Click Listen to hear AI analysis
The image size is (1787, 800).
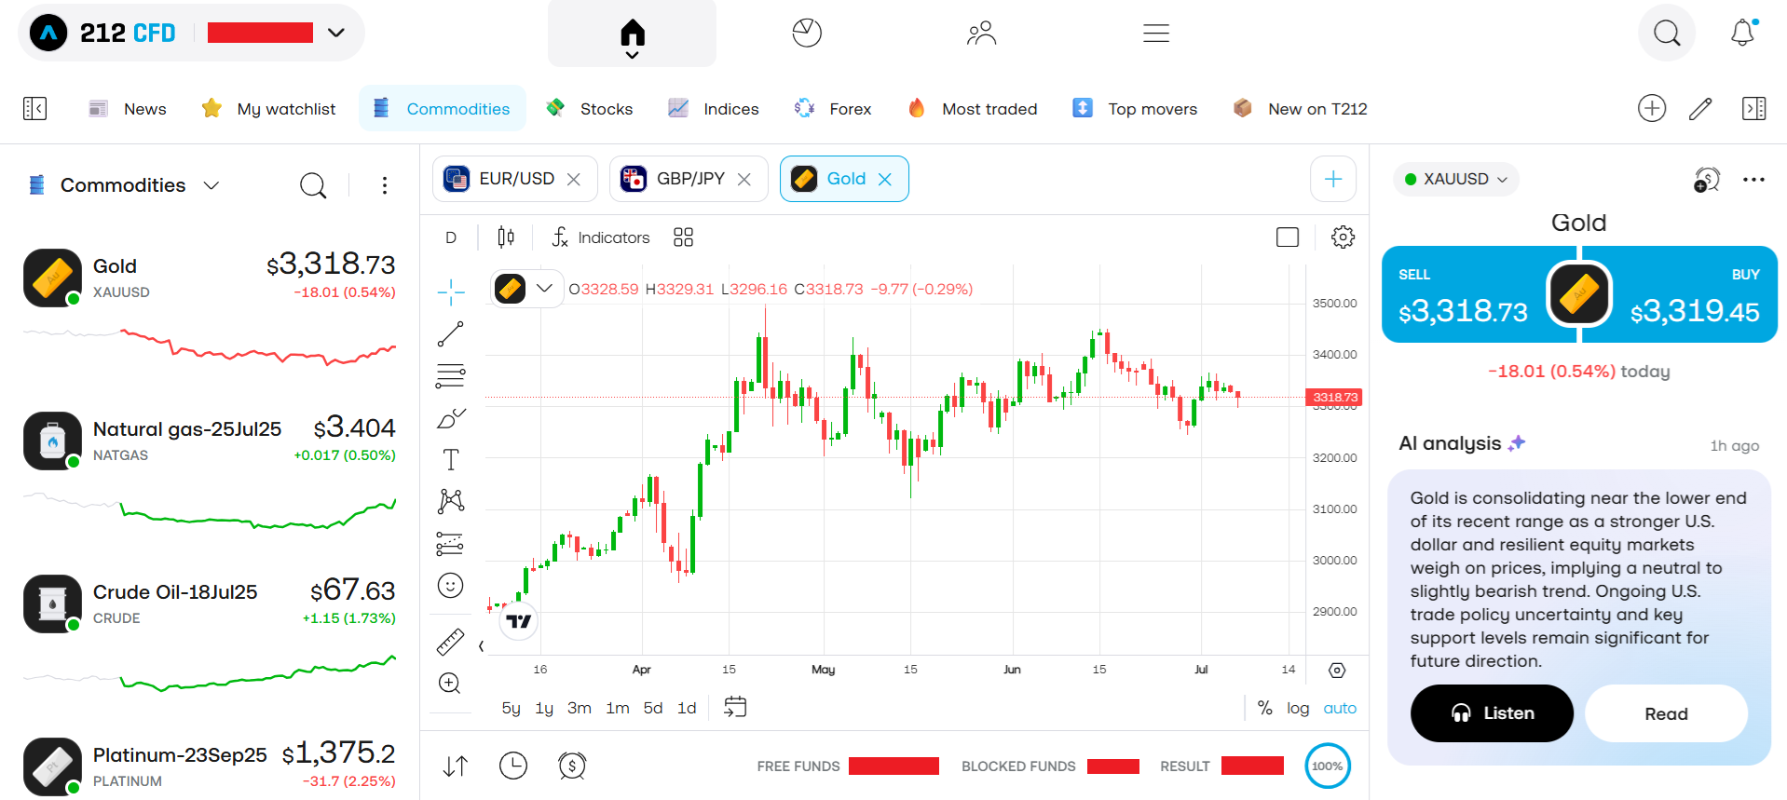pos(1492,713)
